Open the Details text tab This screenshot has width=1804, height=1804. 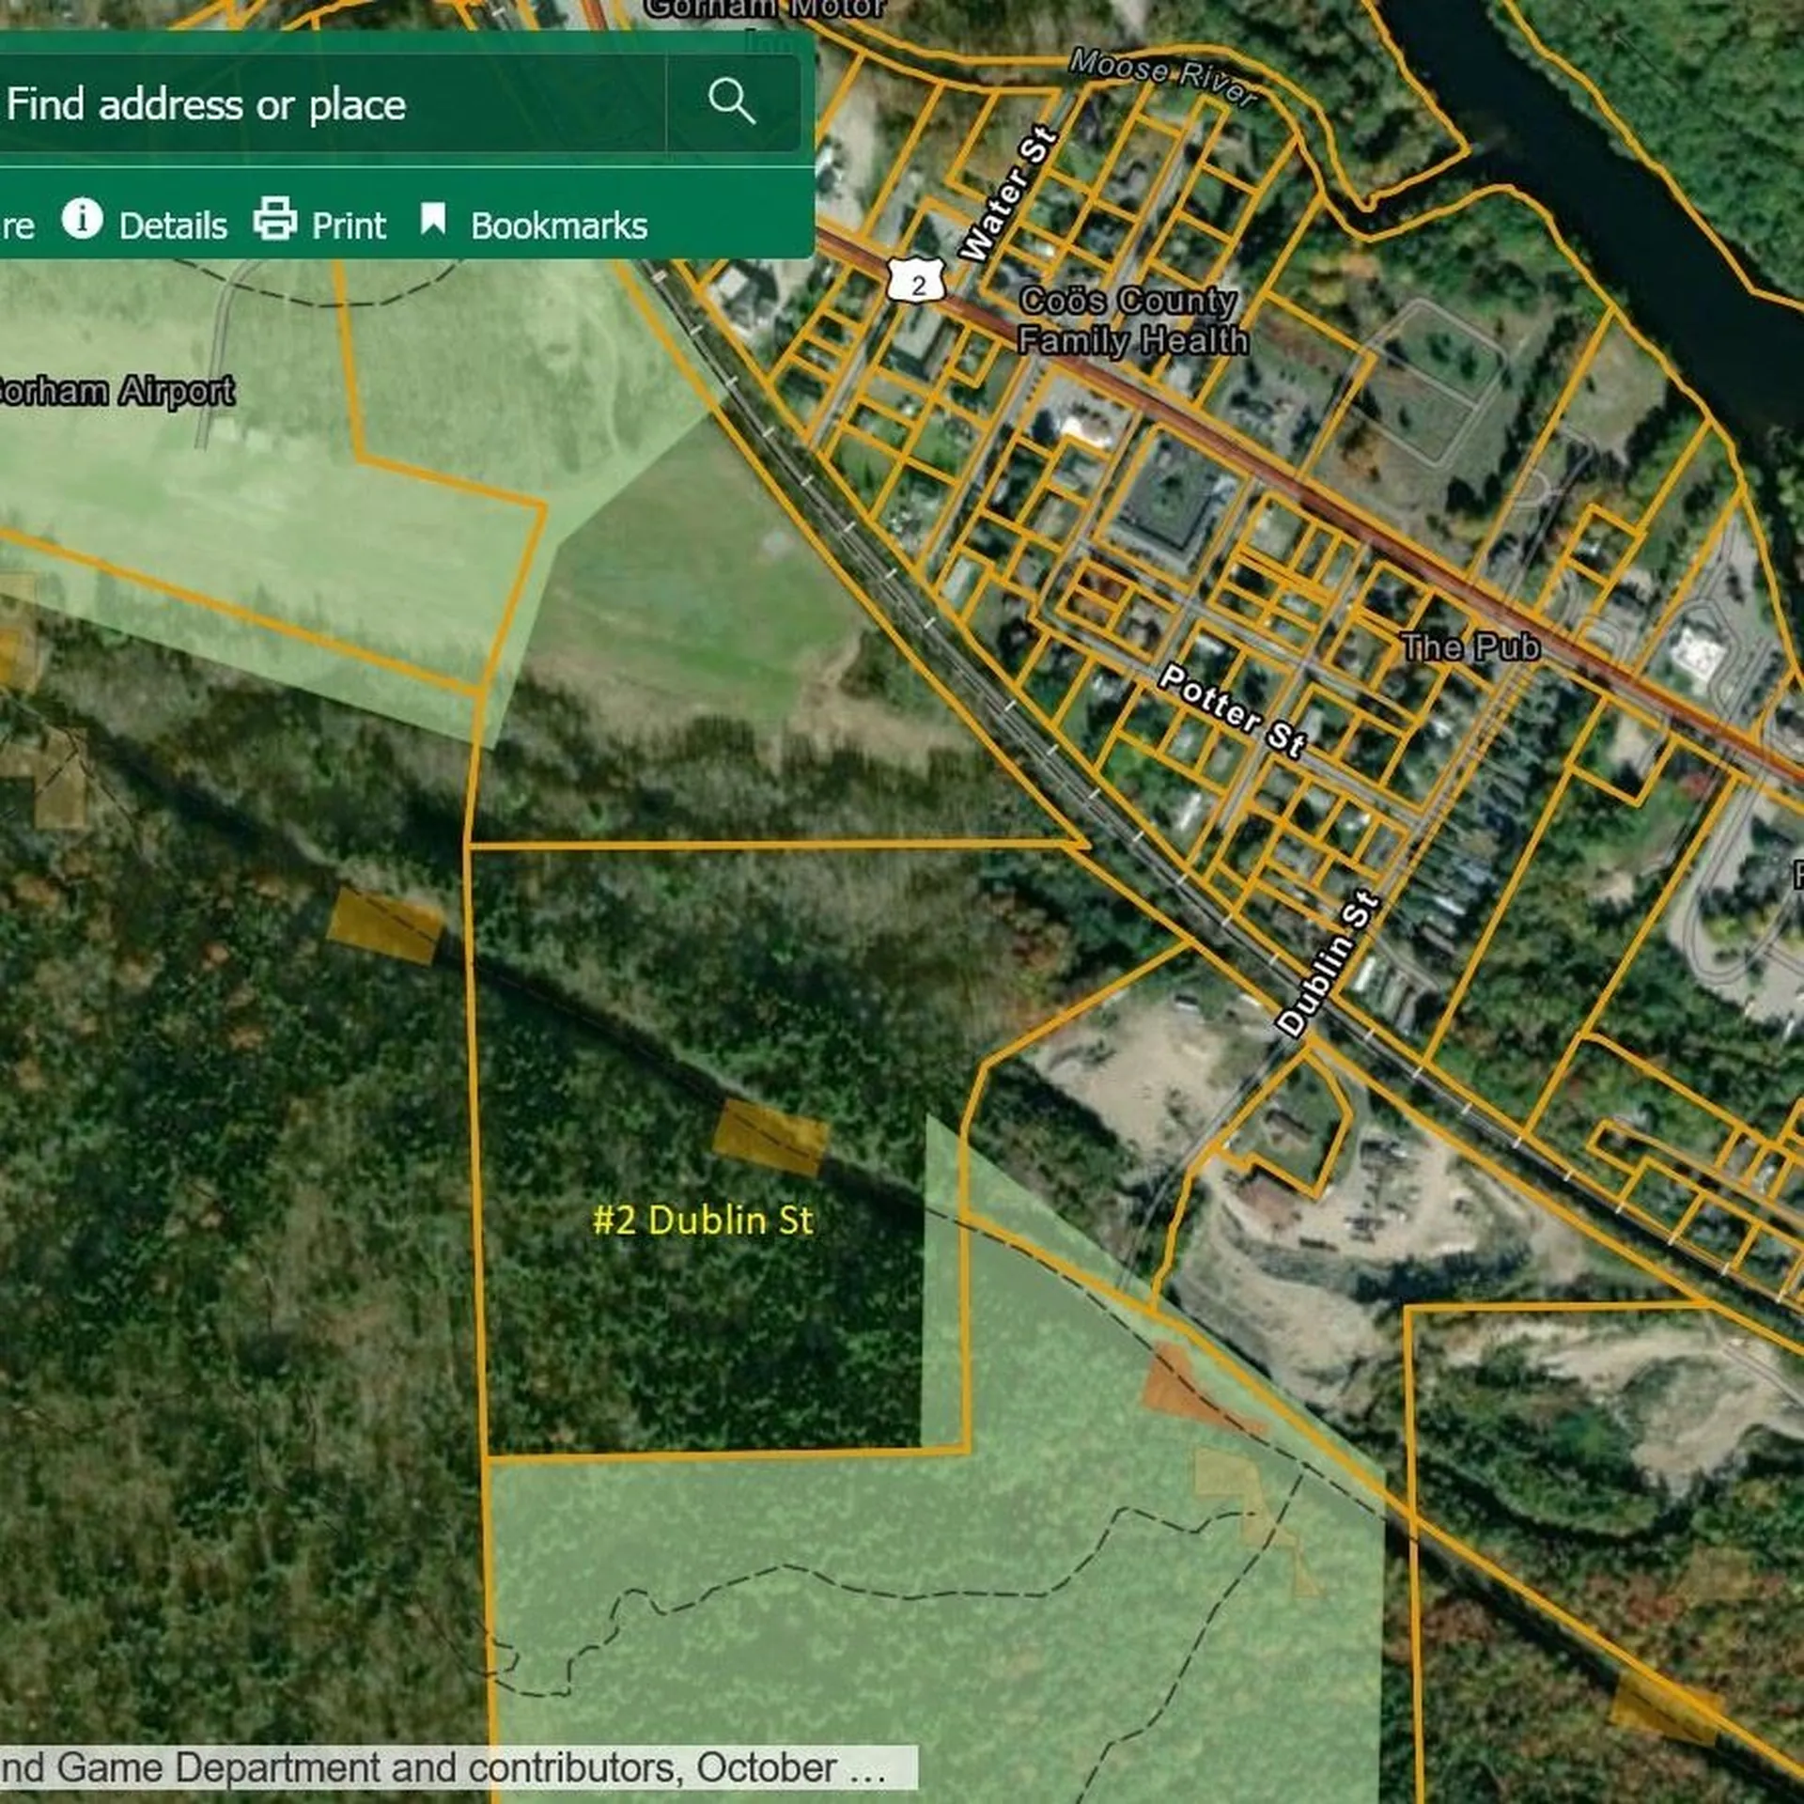pyautogui.click(x=173, y=225)
